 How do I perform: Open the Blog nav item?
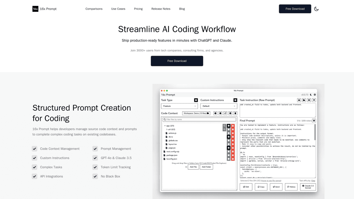point(182,9)
